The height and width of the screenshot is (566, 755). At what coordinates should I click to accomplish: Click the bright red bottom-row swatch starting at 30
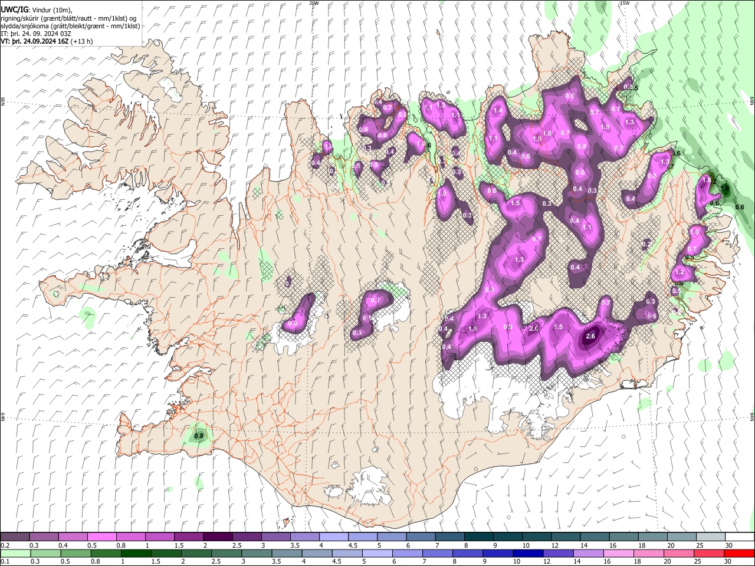(x=739, y=554)
